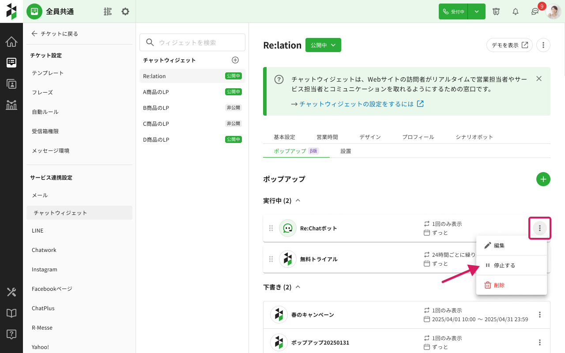Click the green add popup plus button

click(543, 179)
